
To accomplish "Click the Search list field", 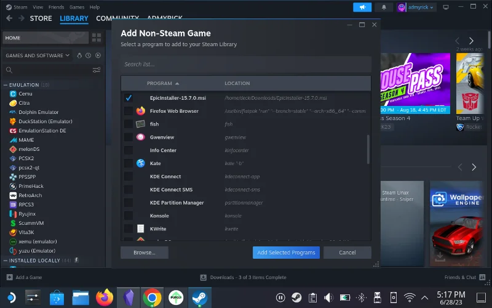I will pyautogui.click(x=246, y=64).
